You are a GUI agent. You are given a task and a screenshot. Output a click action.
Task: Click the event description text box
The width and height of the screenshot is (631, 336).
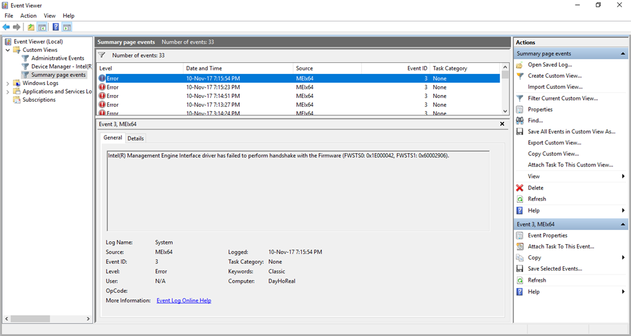pyautogui.click(x=298, y=191)
